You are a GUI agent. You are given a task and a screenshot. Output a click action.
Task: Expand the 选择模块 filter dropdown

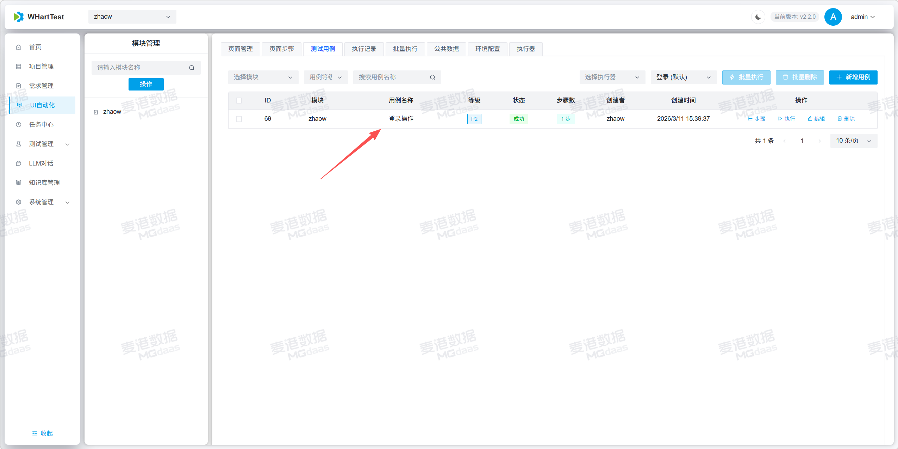click(263, 77)
